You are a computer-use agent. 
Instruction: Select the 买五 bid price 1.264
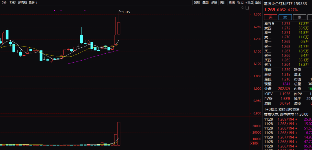tap(286, 65)
